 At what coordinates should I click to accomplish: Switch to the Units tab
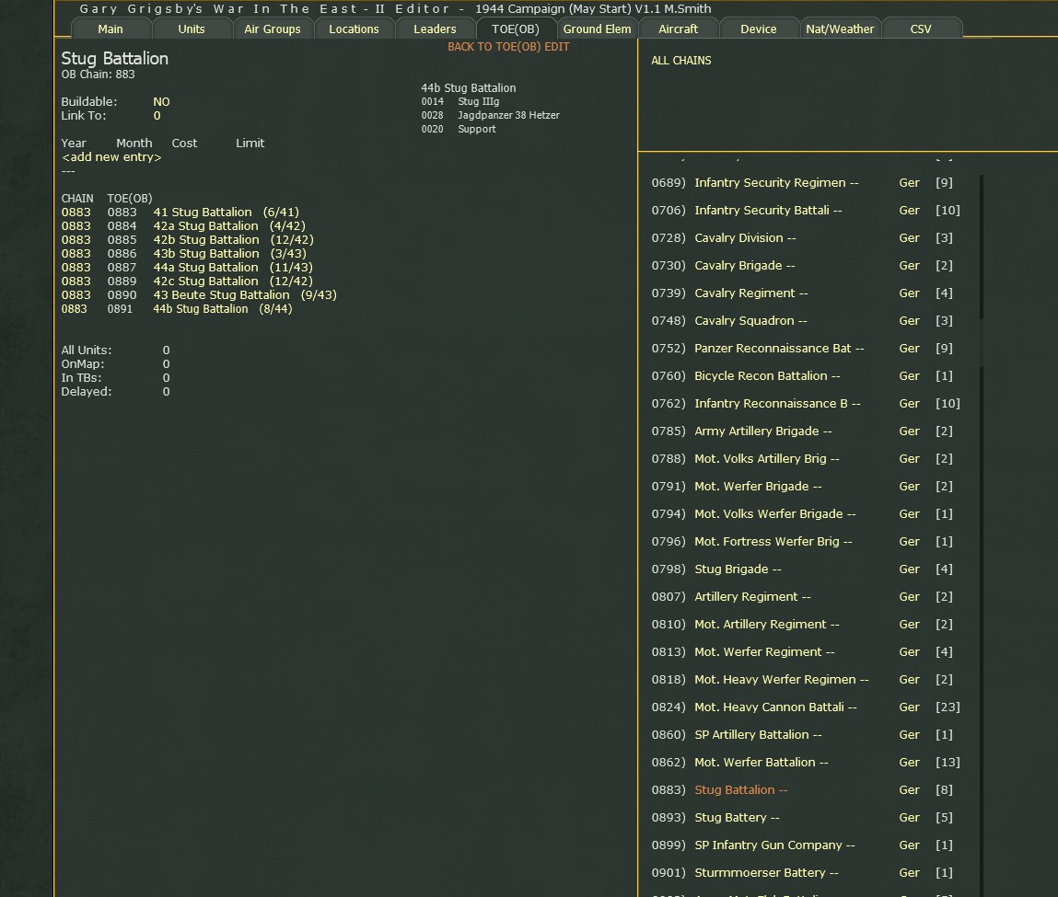pos(191,29)
